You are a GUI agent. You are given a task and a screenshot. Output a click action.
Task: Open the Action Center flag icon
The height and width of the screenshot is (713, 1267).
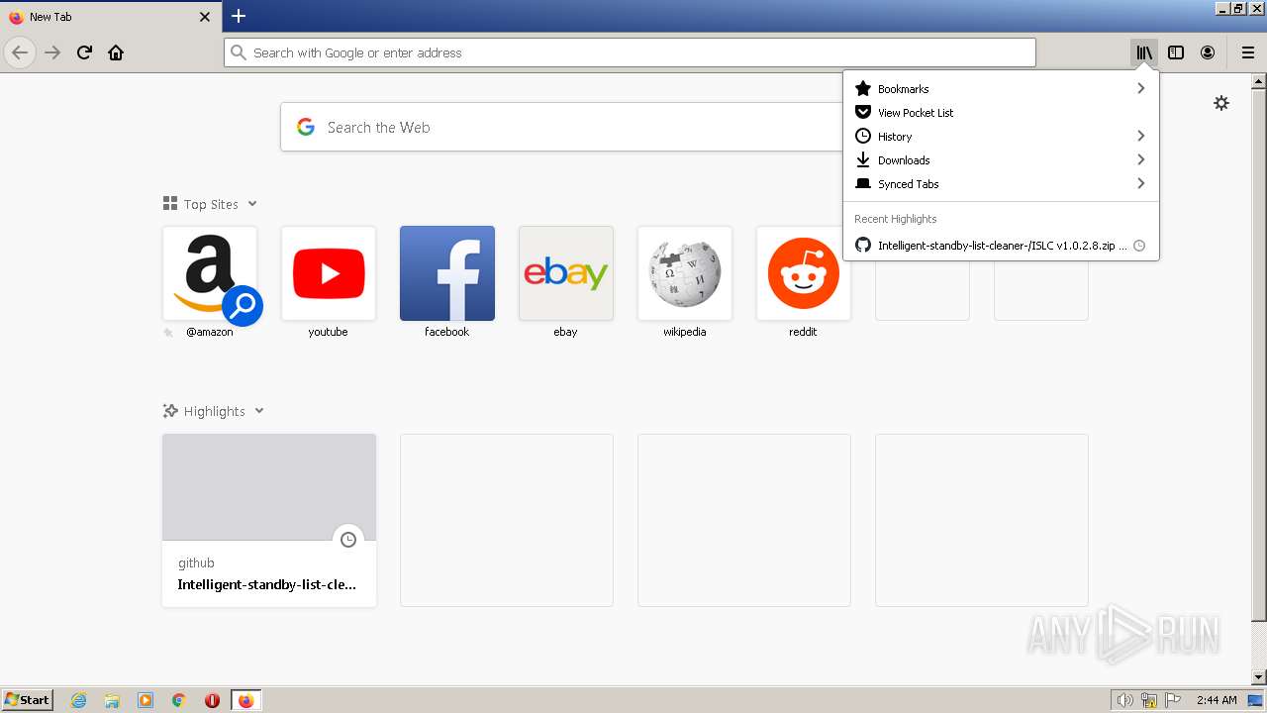pyautogui.click(x=1172, y=700)
